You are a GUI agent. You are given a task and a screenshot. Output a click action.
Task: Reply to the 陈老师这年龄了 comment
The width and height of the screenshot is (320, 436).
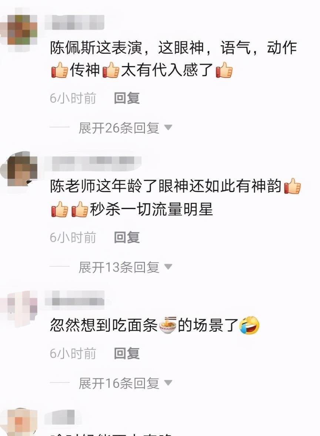pyautogui.click(x=127, y=237)
